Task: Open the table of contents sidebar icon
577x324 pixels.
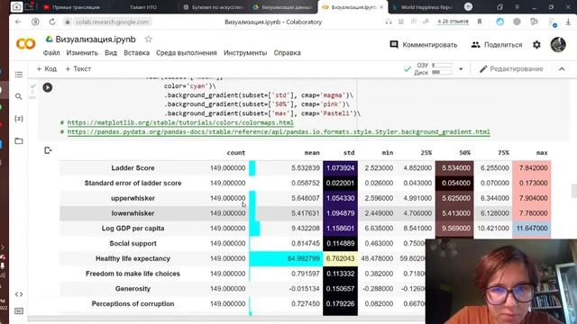Action: (19, 75)
